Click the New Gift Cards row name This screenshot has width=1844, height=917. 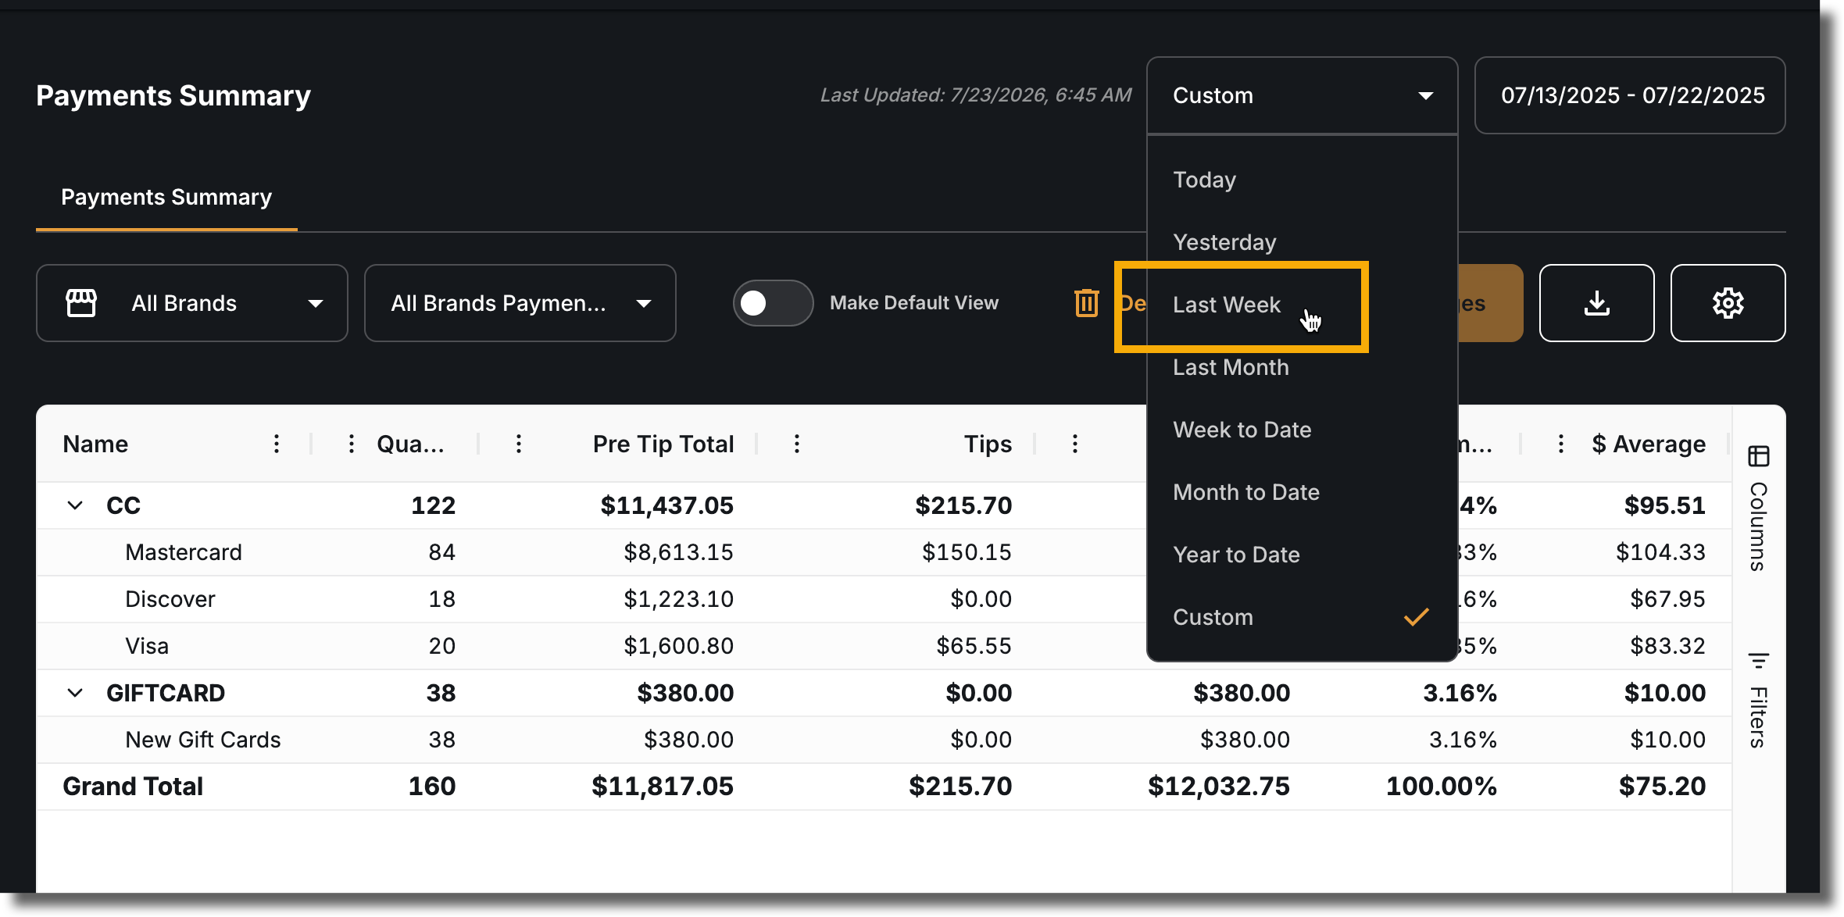[203, 740]
